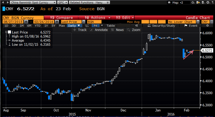Open No Lower Chart dropdown arrow
215x117 pixels.
click(x=198, y=22)
